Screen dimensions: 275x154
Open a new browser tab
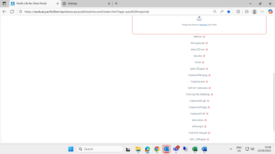coord(116,4)
